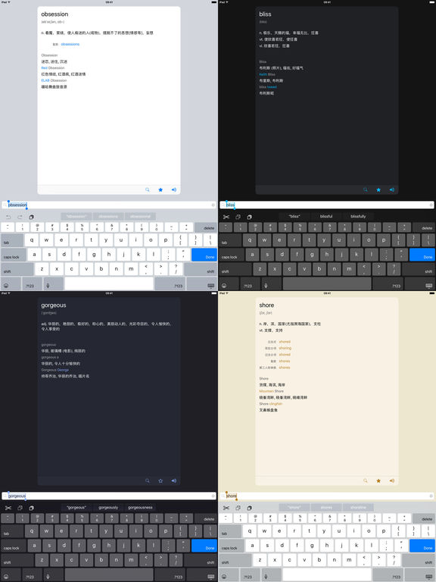Hide keyboard using dismiss key under gorgeous
Screen dimensions: 436x582
point(211,577)
